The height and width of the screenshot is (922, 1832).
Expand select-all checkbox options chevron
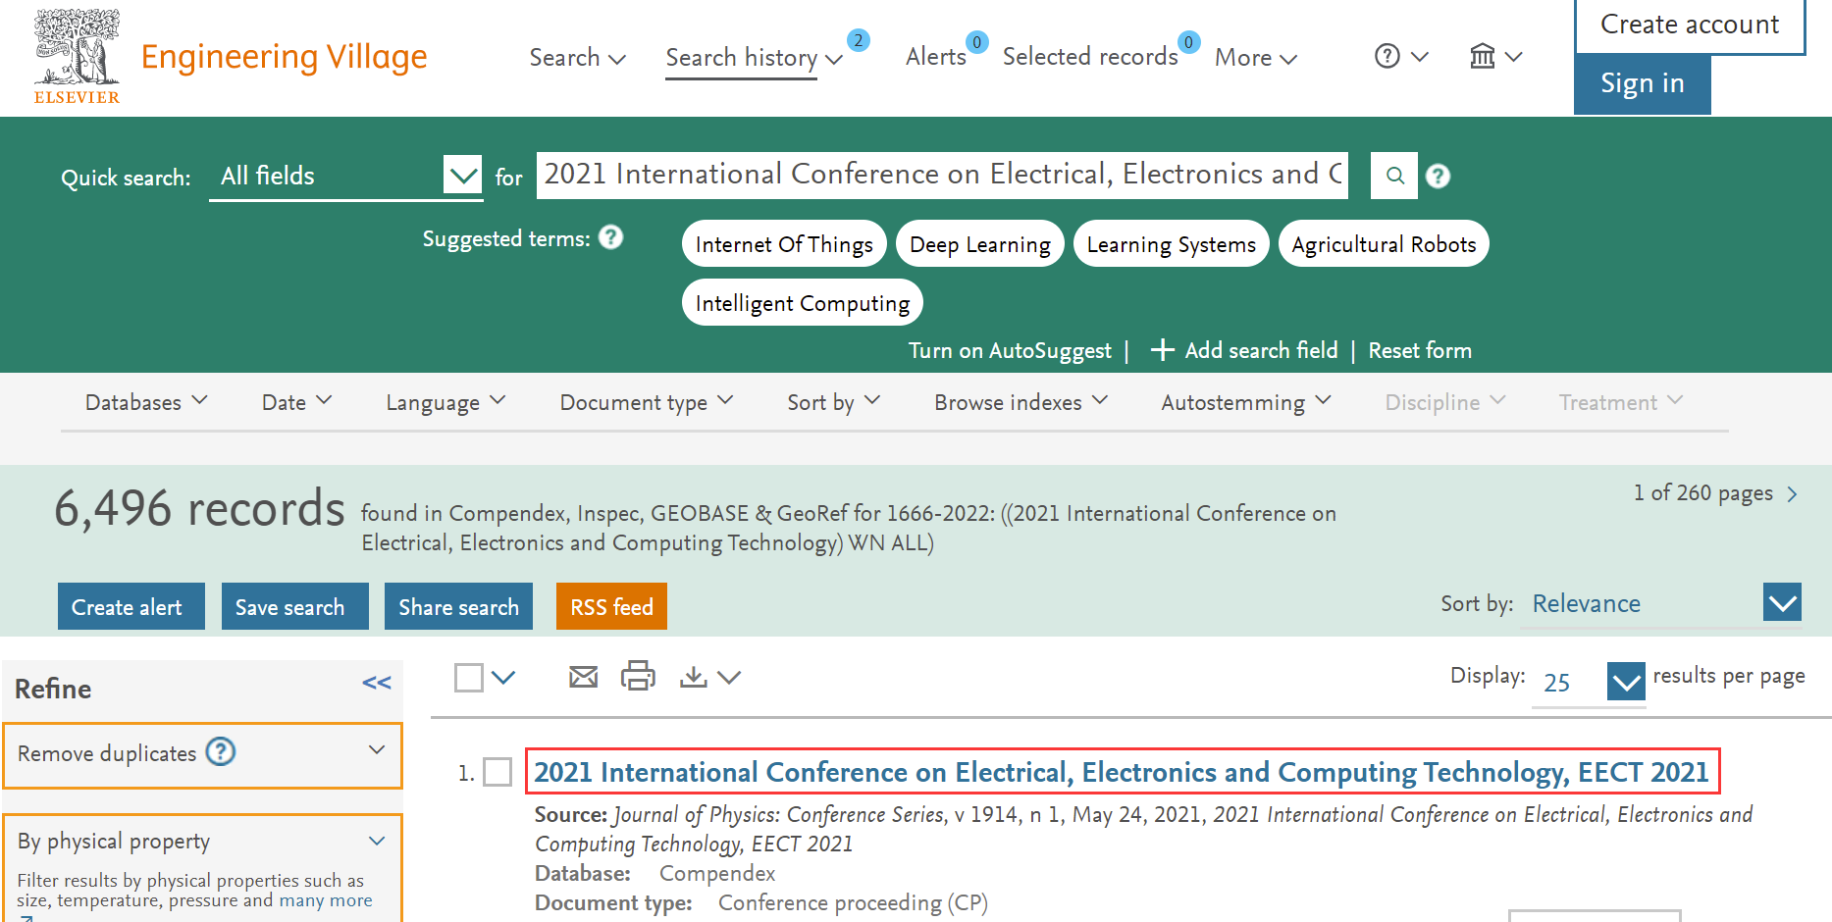(x=503, y=677)
